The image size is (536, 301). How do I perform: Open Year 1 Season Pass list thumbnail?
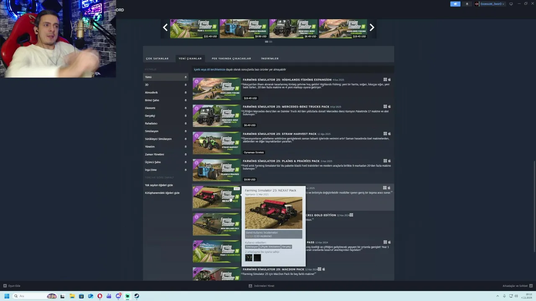coord(216,252)
